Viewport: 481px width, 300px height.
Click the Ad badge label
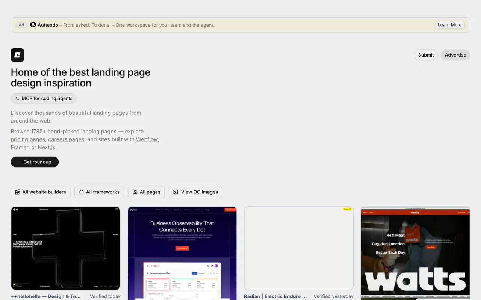click(x=21, y=25)
